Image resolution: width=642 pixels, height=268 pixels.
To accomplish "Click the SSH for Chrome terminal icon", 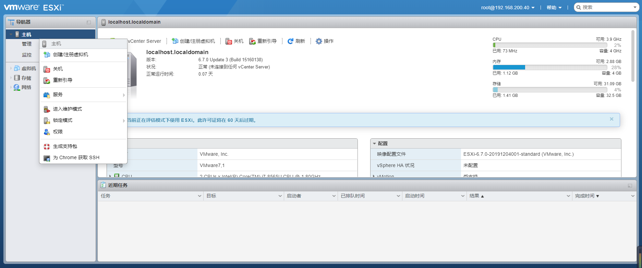I will click(47, 158).
